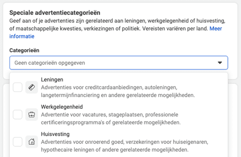Click the intro paragraph starting 'Geef aan'
This screenshot has height=157, width=241.
tap(117, 29)
